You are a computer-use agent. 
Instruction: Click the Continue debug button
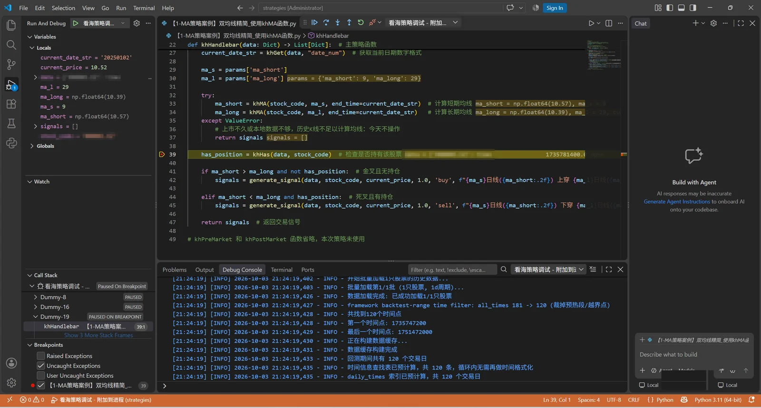[x=314, y=22]
